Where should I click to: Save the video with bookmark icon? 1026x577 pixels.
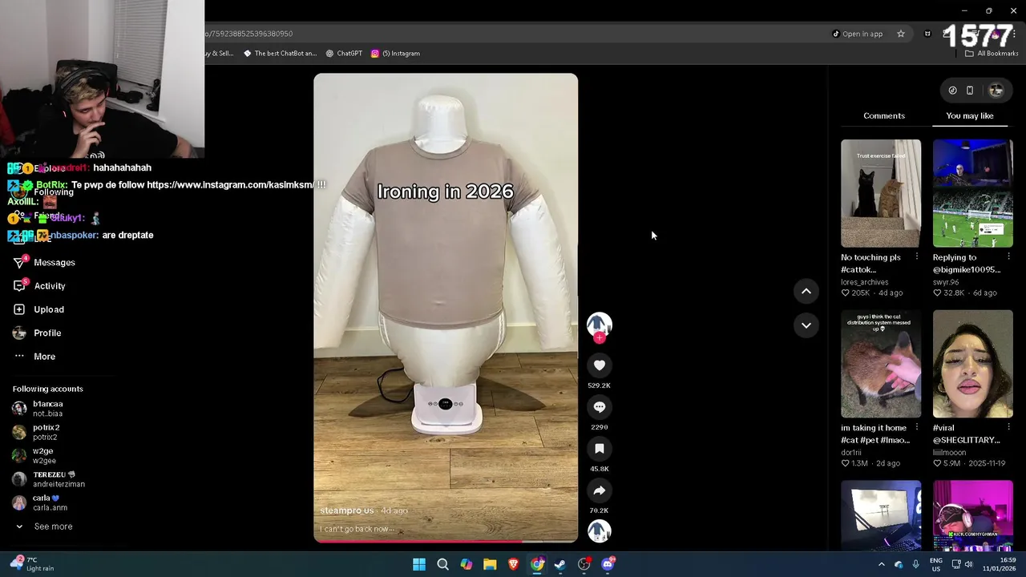tap(599, 449)
